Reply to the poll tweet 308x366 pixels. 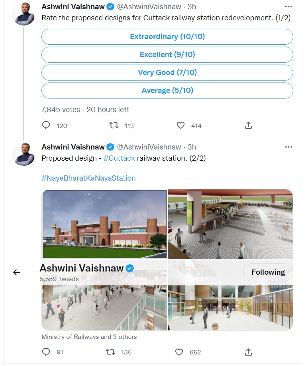pos(46,125)
